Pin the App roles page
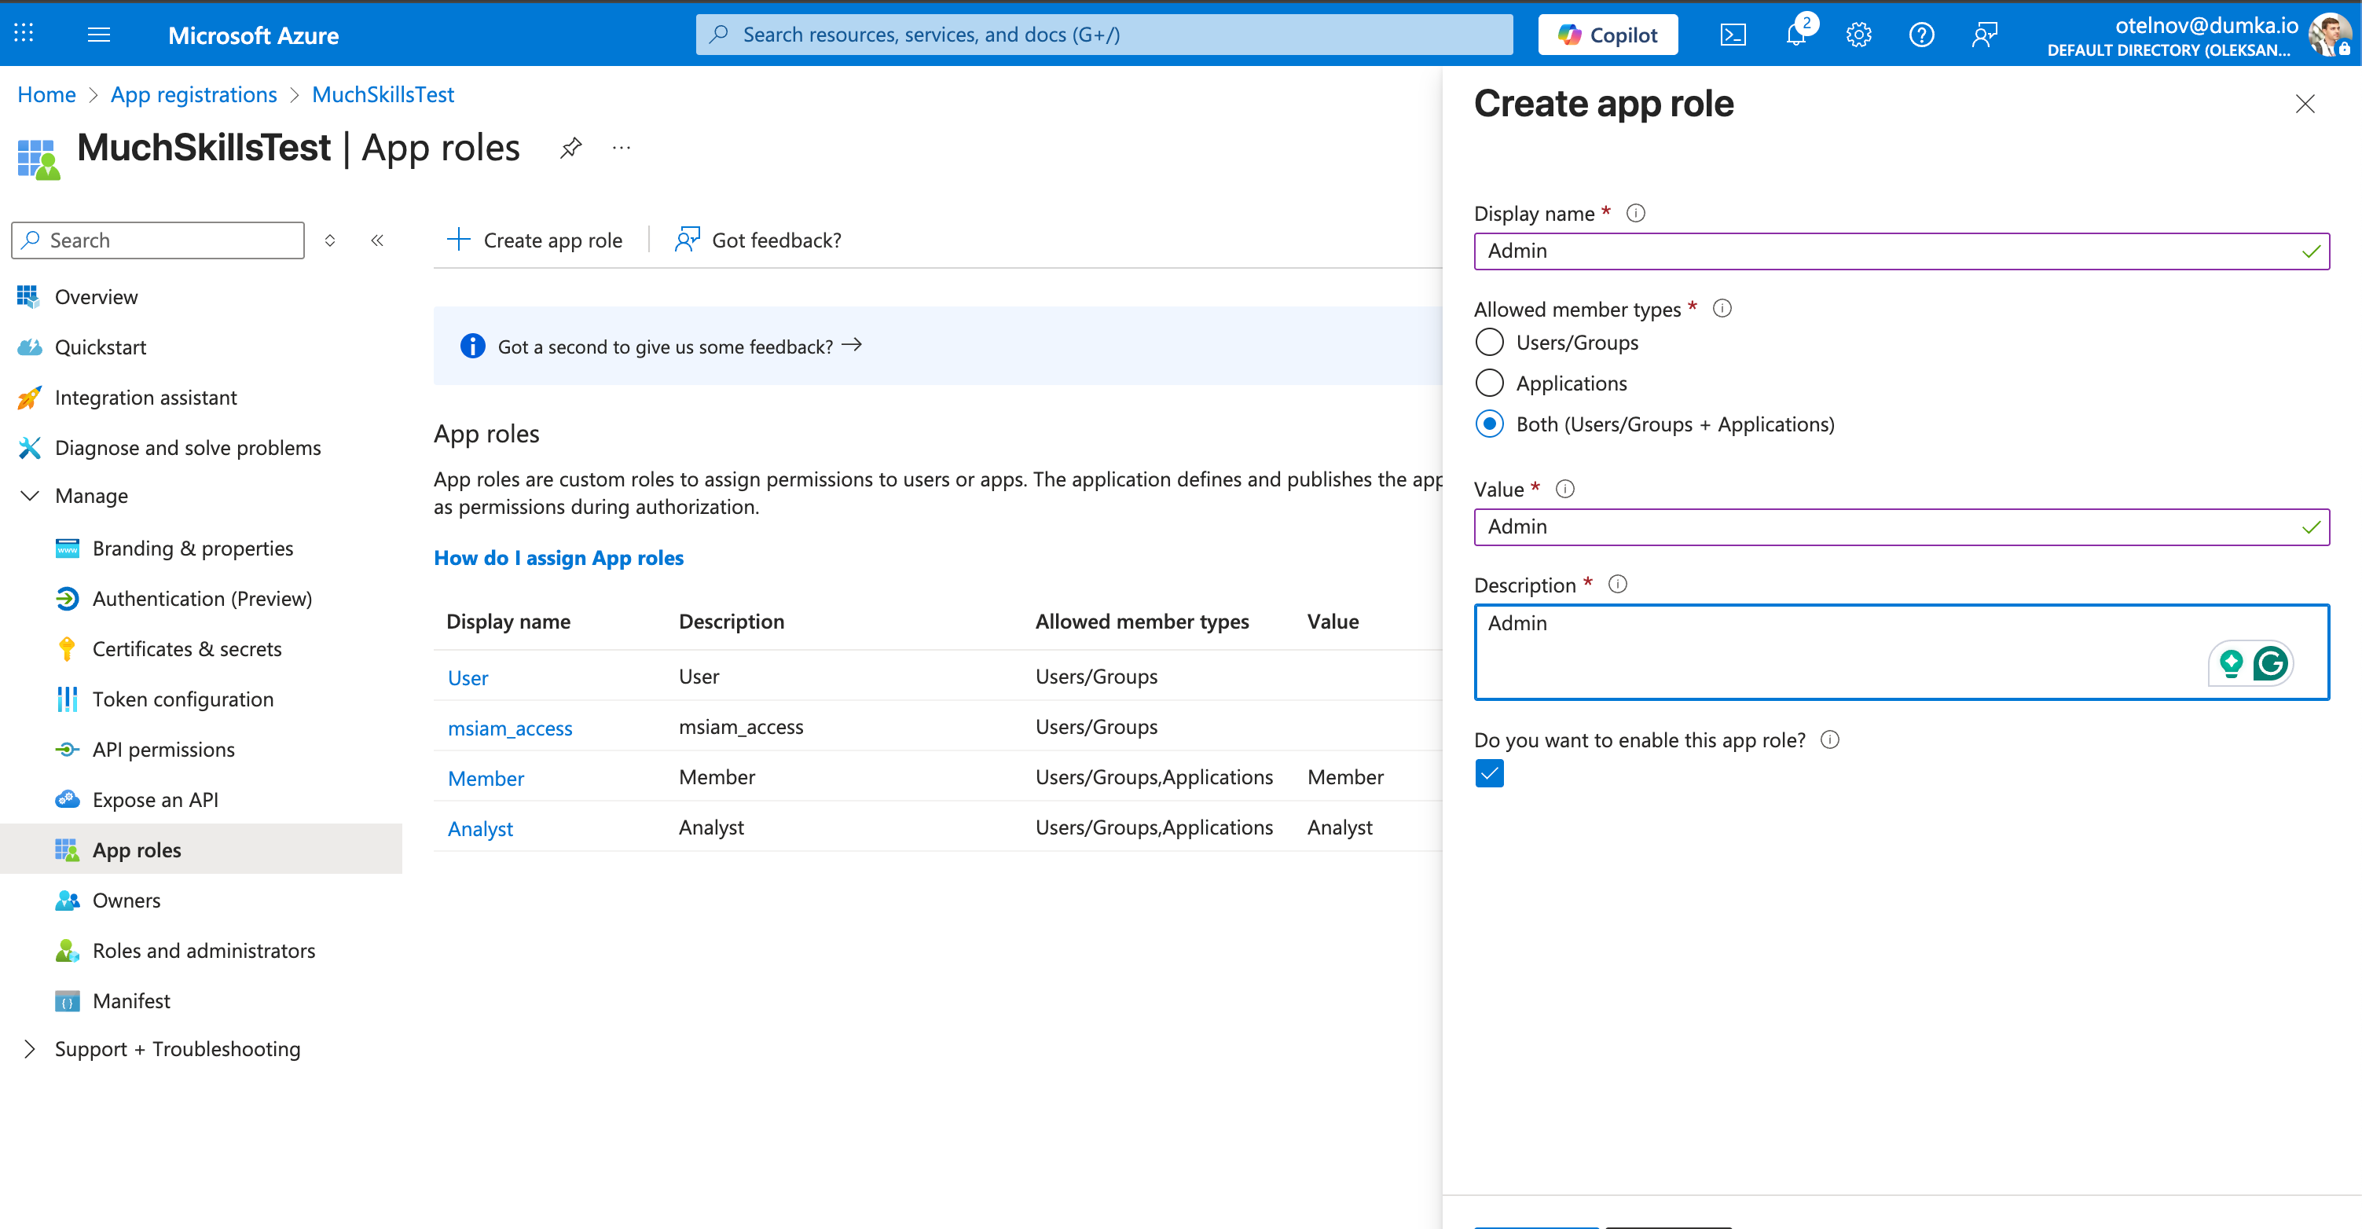Screen dimensions: 2362x1229 click(570, 148)
